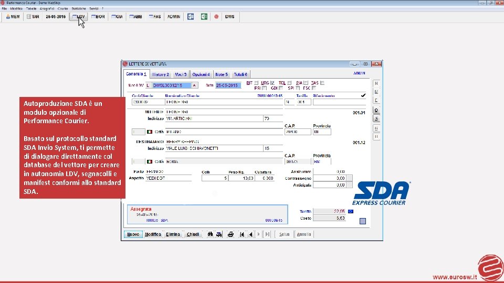Toggle the SPI checkbox
504x283 pixels.
point(298,88)
